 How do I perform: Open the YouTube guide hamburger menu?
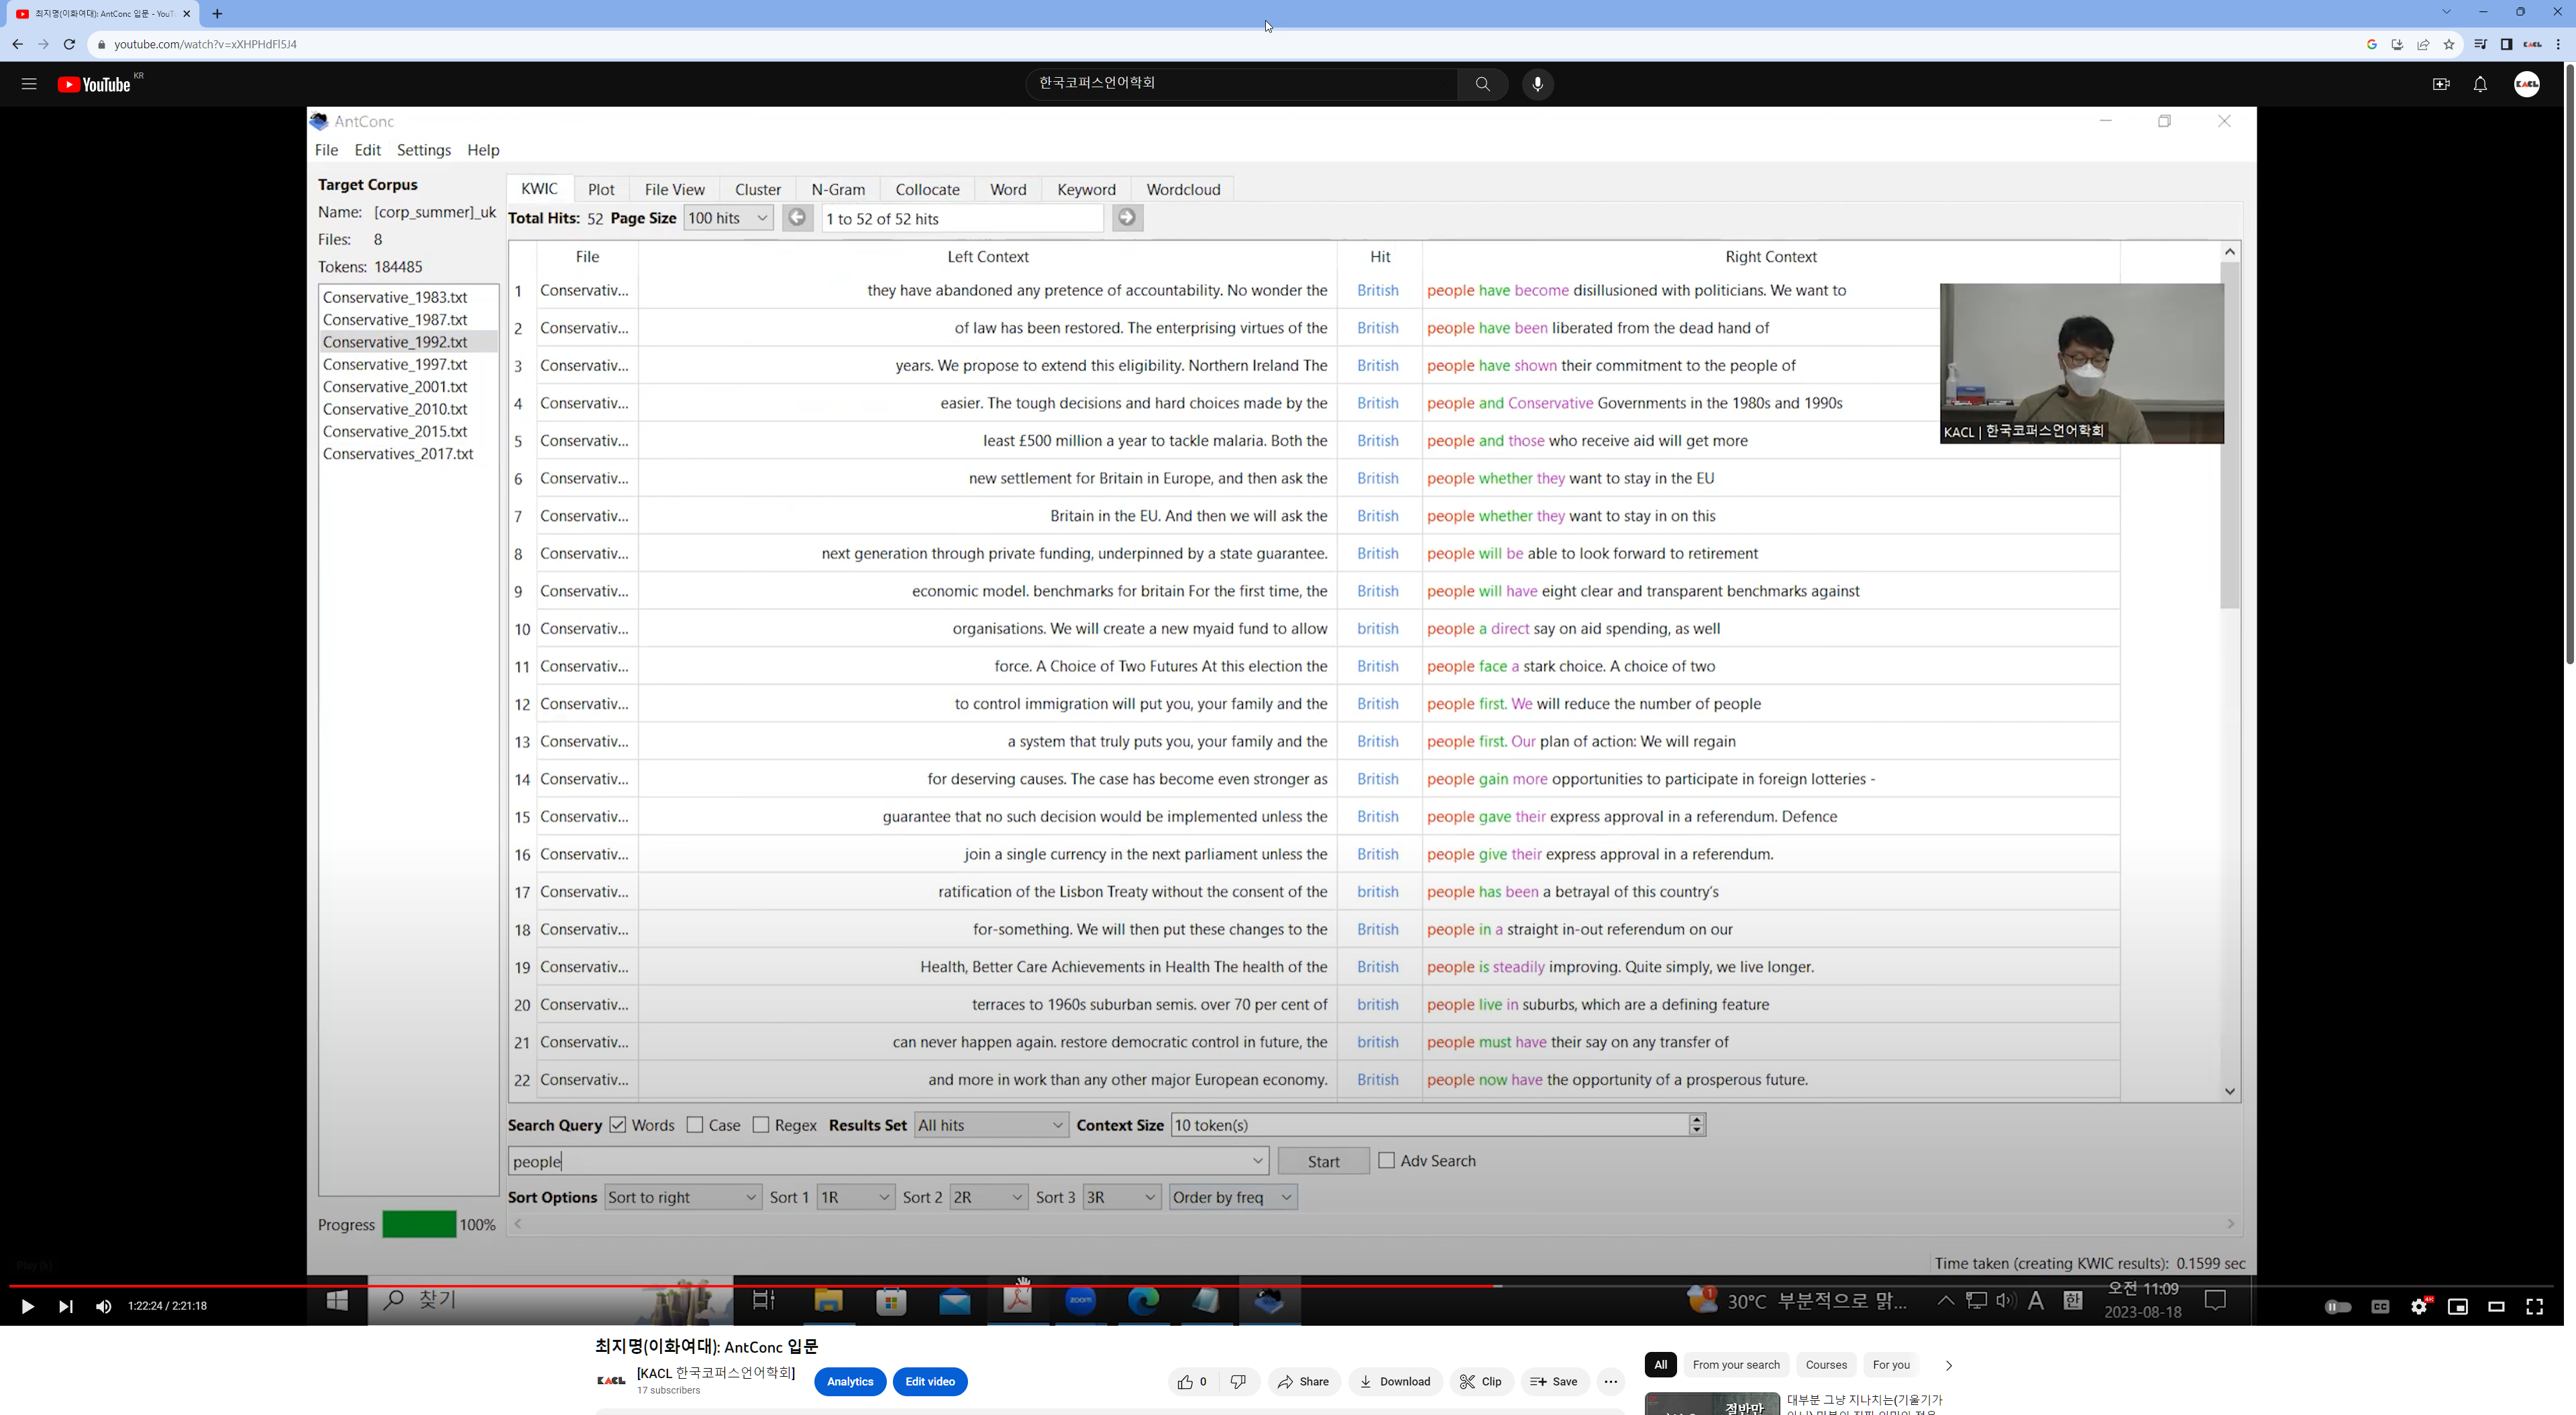coord(29,84)
